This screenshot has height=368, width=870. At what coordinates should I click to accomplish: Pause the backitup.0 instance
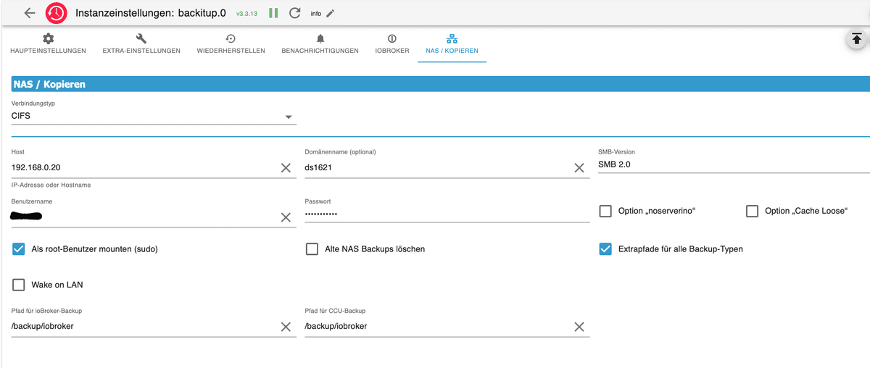(x=273, y=13)
